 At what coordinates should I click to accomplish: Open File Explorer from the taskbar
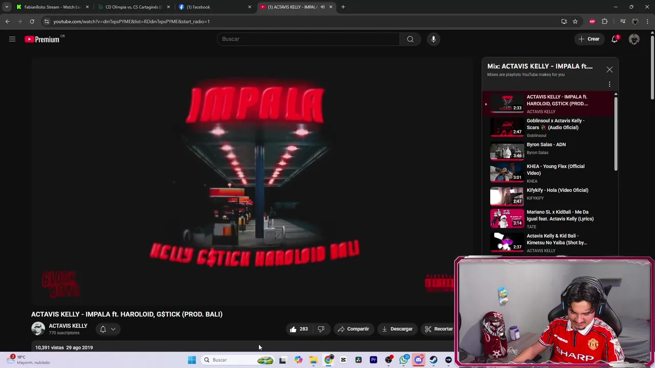pyautogui.click(x=313, y=360)
